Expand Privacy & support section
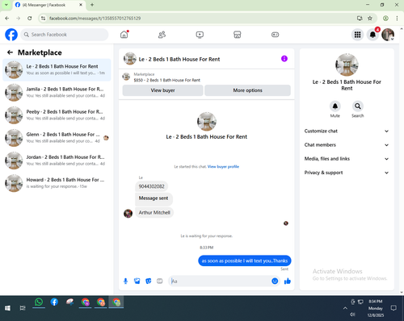The image size is (404, 321). coord(347,173)
